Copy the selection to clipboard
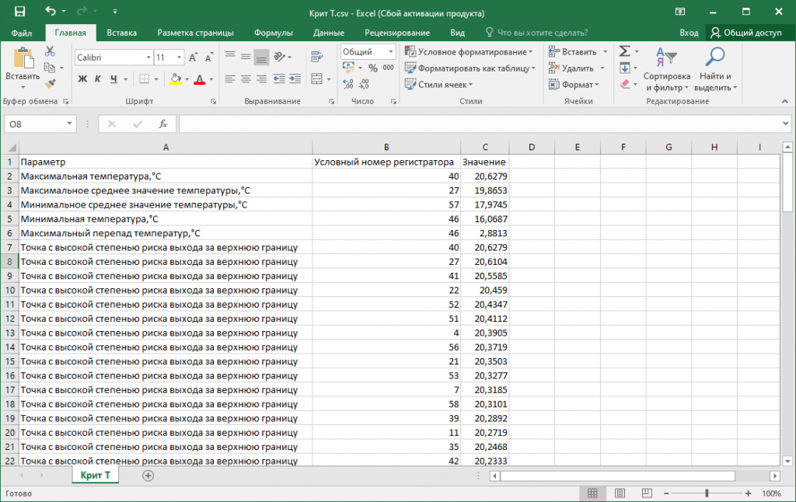796x502 pixels. 50,68
